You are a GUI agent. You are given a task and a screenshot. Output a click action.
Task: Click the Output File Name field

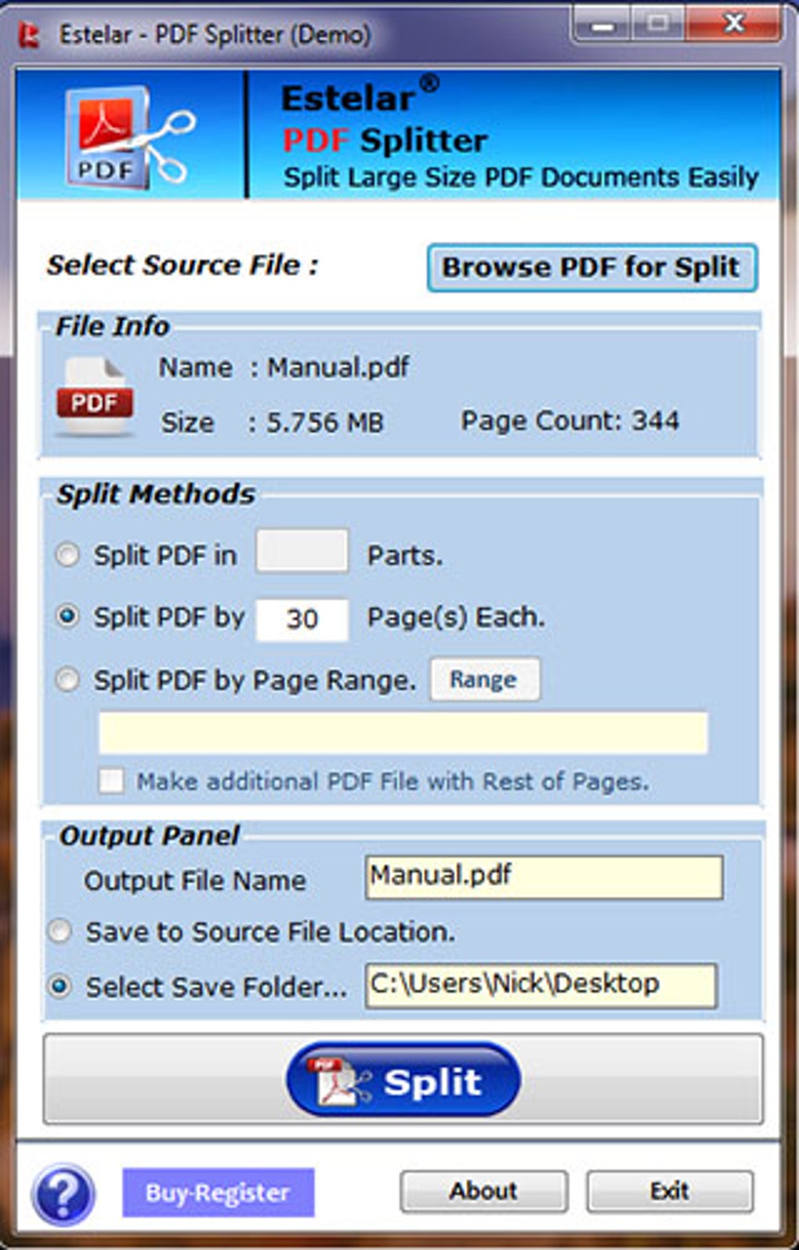(544, 877)
